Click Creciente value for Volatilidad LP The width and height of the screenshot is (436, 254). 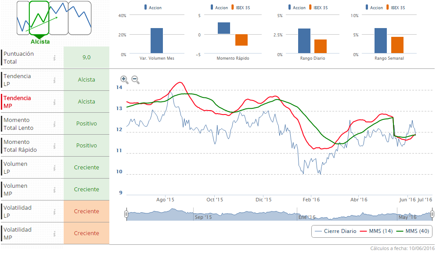[86, 211]
